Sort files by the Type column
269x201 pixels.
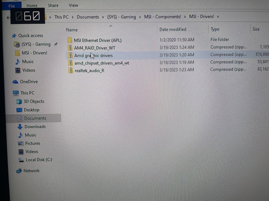click(x=215, y=29)
